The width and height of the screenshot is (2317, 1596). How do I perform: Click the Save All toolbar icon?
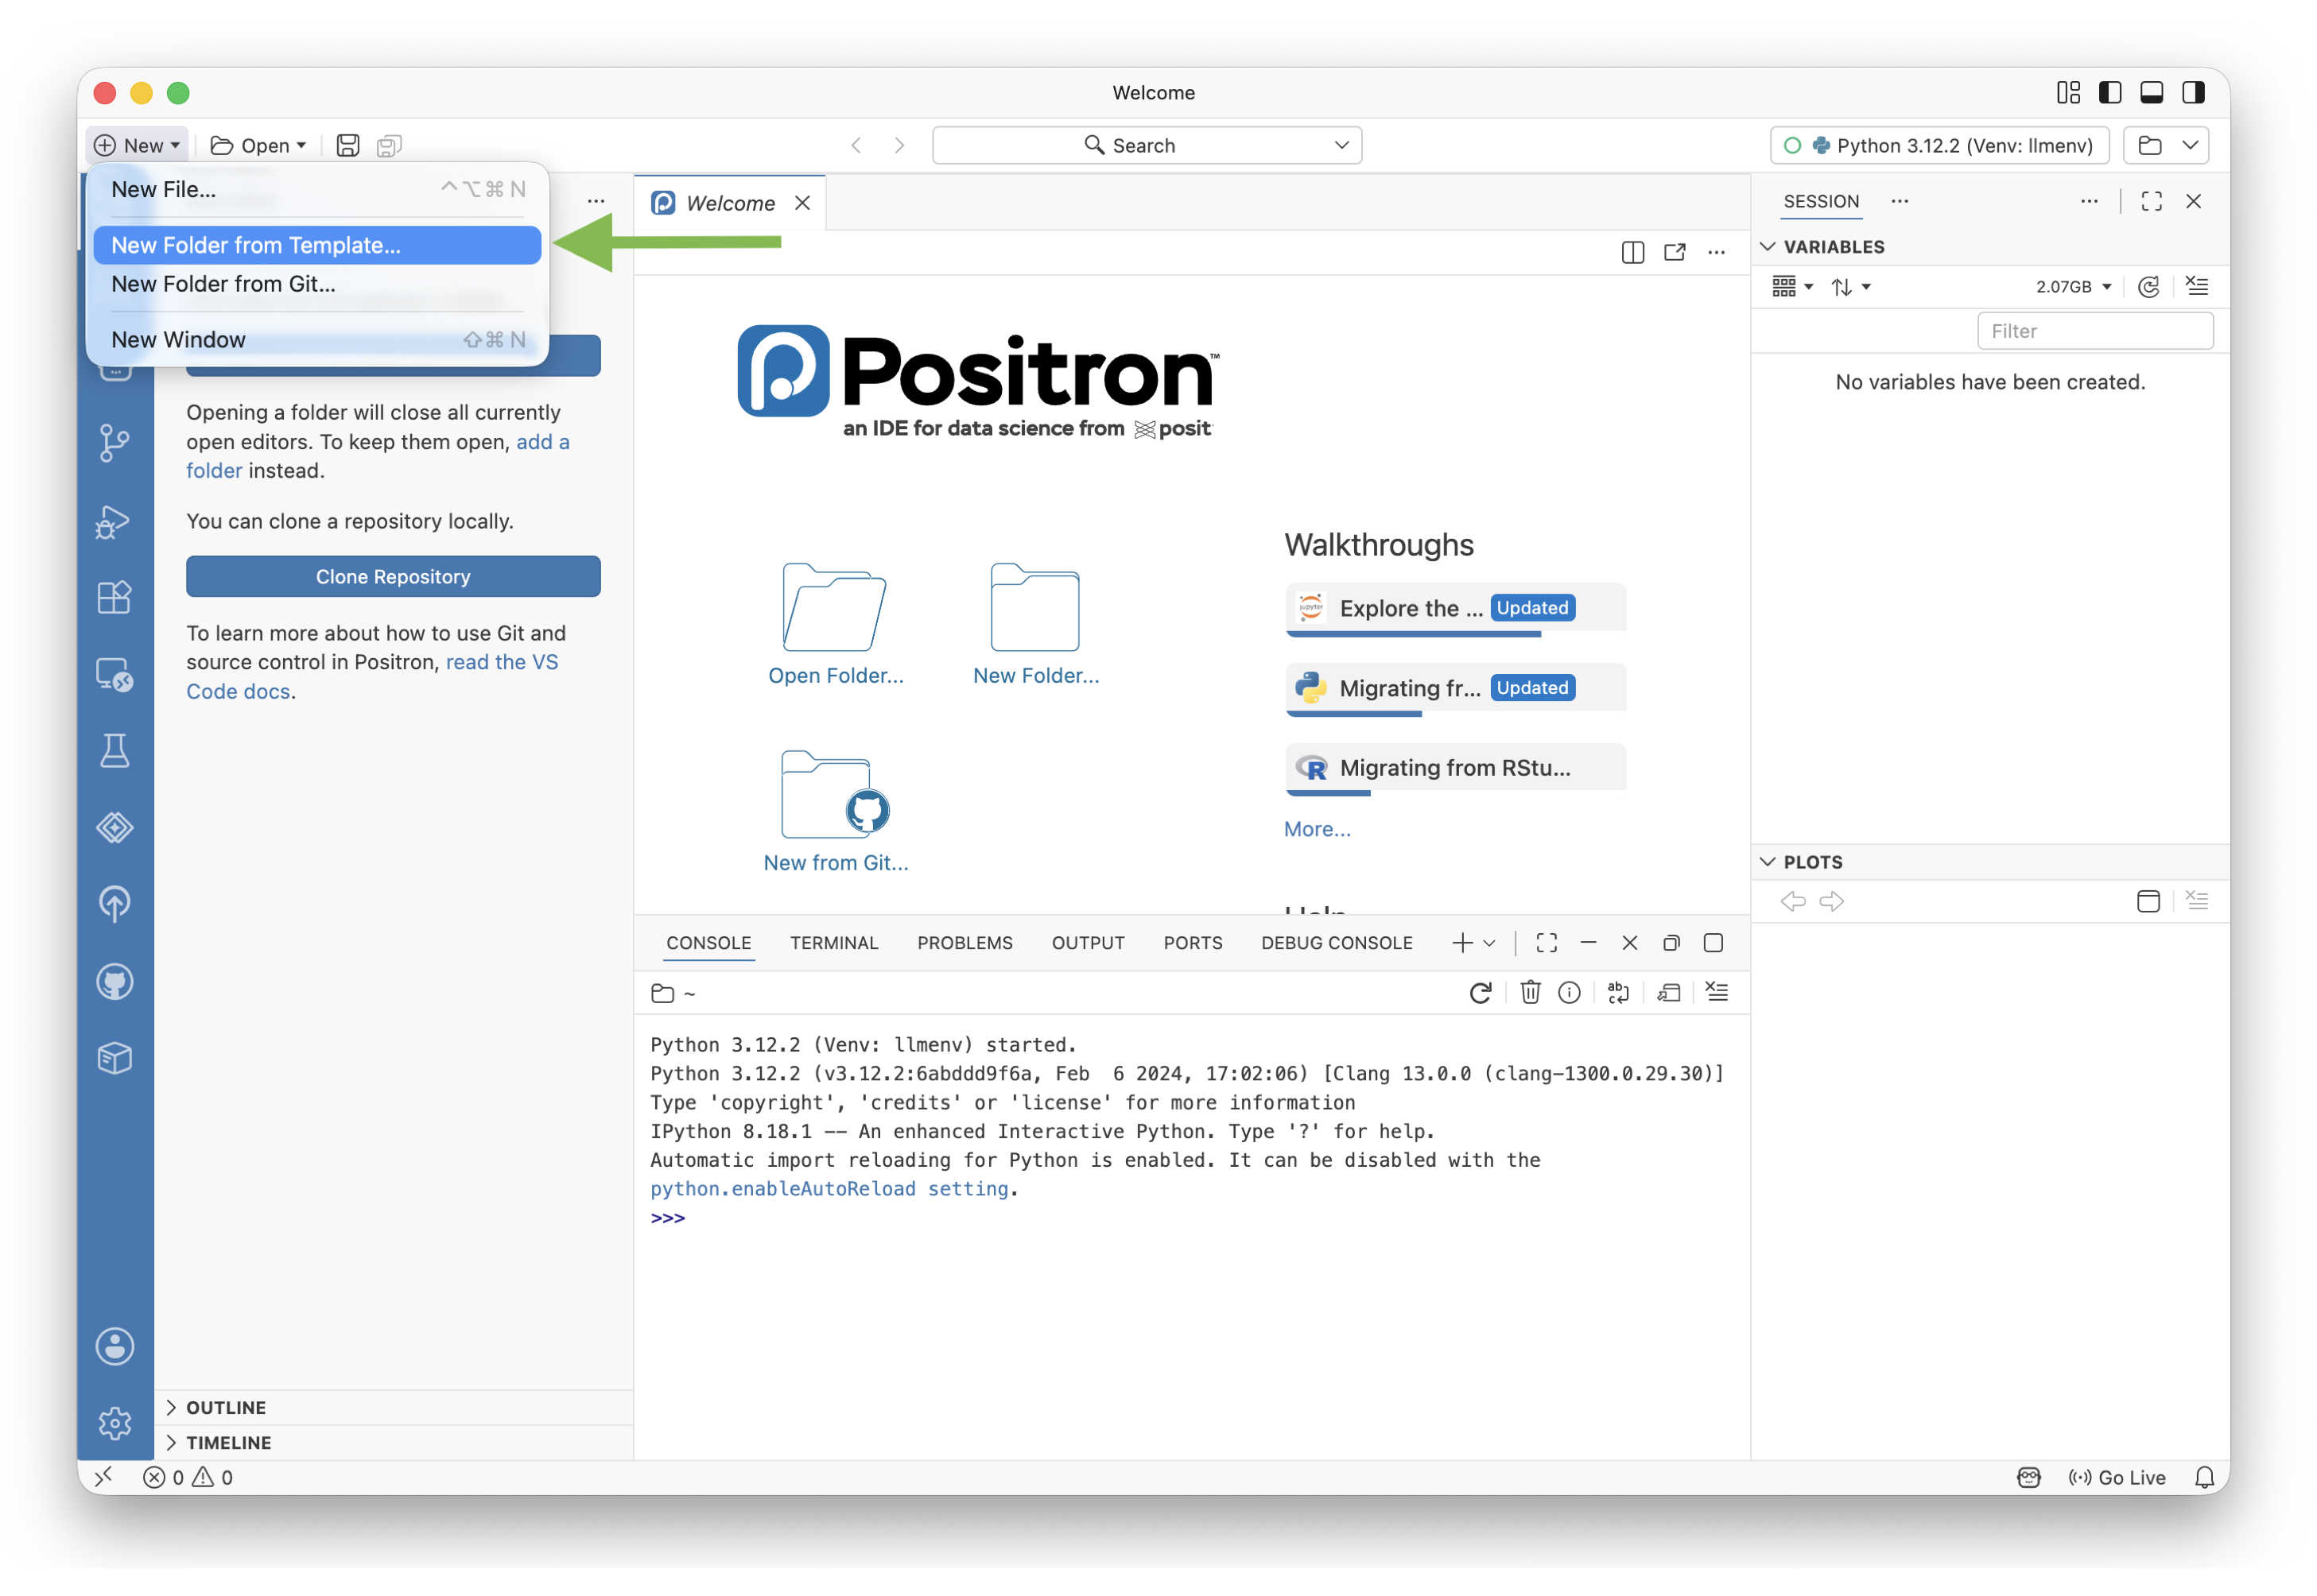point(389,146)
